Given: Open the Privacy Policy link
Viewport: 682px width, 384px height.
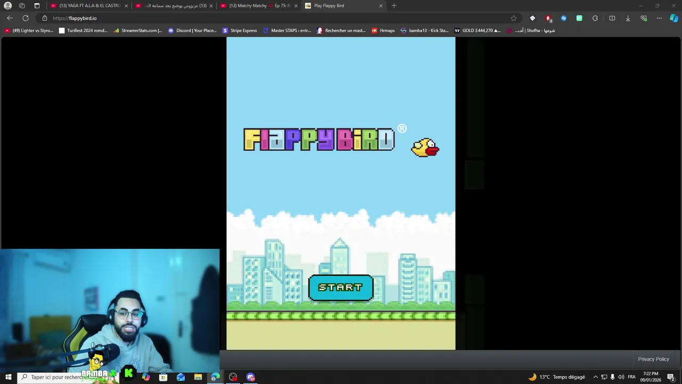Looking at the screenshot, I should click(653, 359).
